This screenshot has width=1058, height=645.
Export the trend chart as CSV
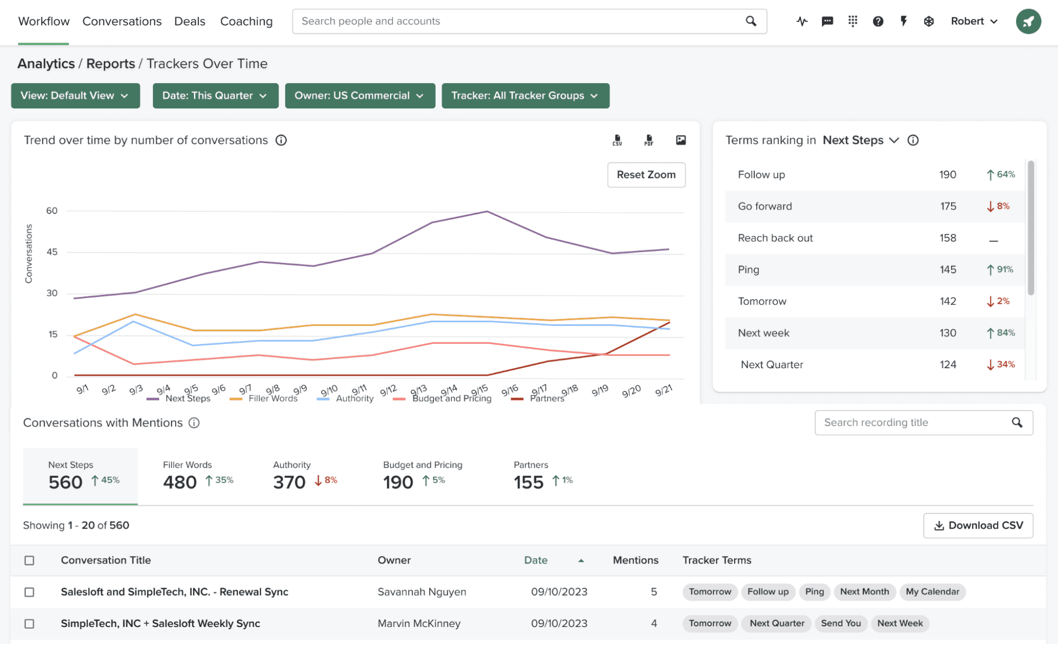[x=617, y=140]
